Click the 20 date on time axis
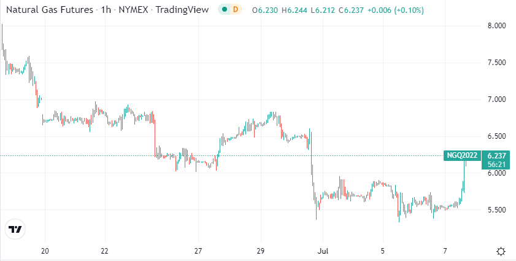This screenshot has height=261, width=516. click(x=44, y=251)
